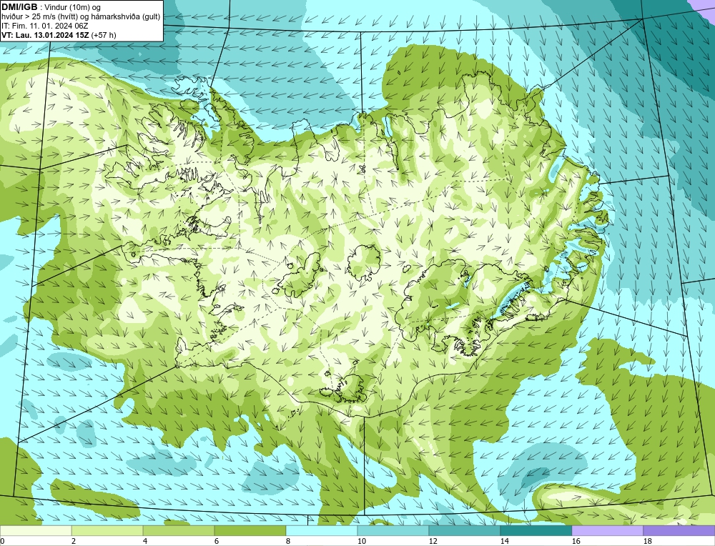Click the '(+57 h)' forecast offset text
The height and width of the screenshot is (546, 715).
pos(104,35)
